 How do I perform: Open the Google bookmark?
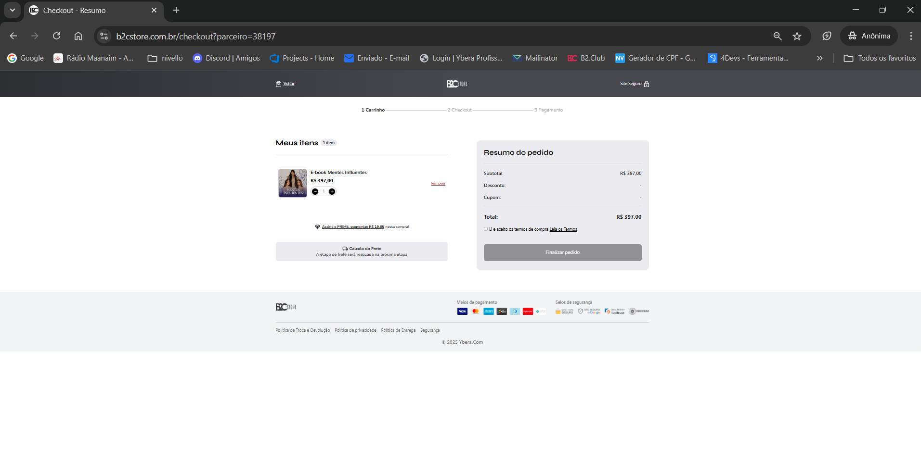pos(26,58)
